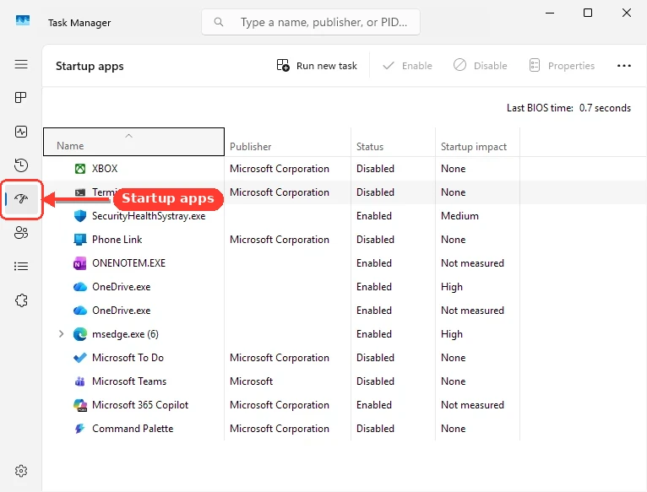Click the Command Palette icon
Viewport: 647px width, 492px height.
tap(79, 429)
